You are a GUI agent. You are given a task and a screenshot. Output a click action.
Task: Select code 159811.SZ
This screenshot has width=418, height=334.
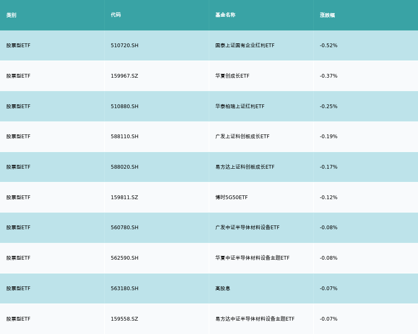coord(125,197)
